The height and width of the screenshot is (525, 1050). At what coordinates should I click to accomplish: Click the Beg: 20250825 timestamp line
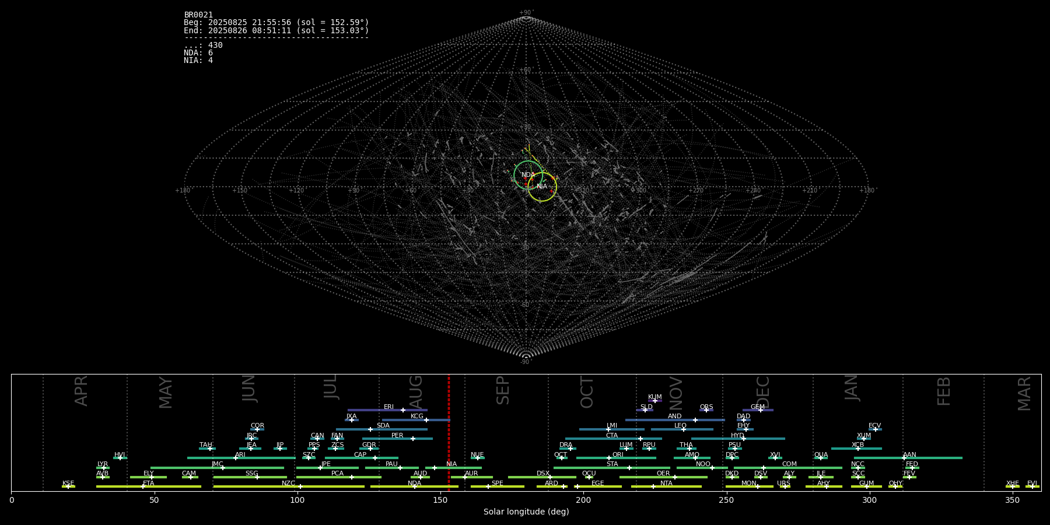click(276, 23)
